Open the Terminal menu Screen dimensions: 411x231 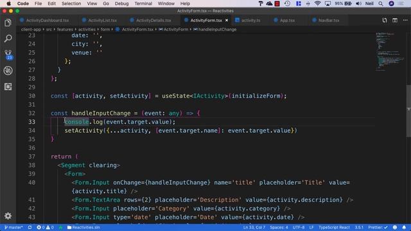click(143, 4)
